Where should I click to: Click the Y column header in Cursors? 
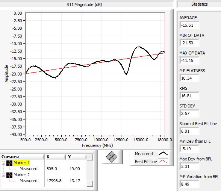click(76, 157)
